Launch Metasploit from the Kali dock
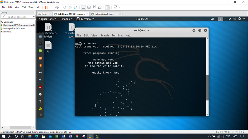The height and width of the screenshot is (139, 248). tap(40, 80)
